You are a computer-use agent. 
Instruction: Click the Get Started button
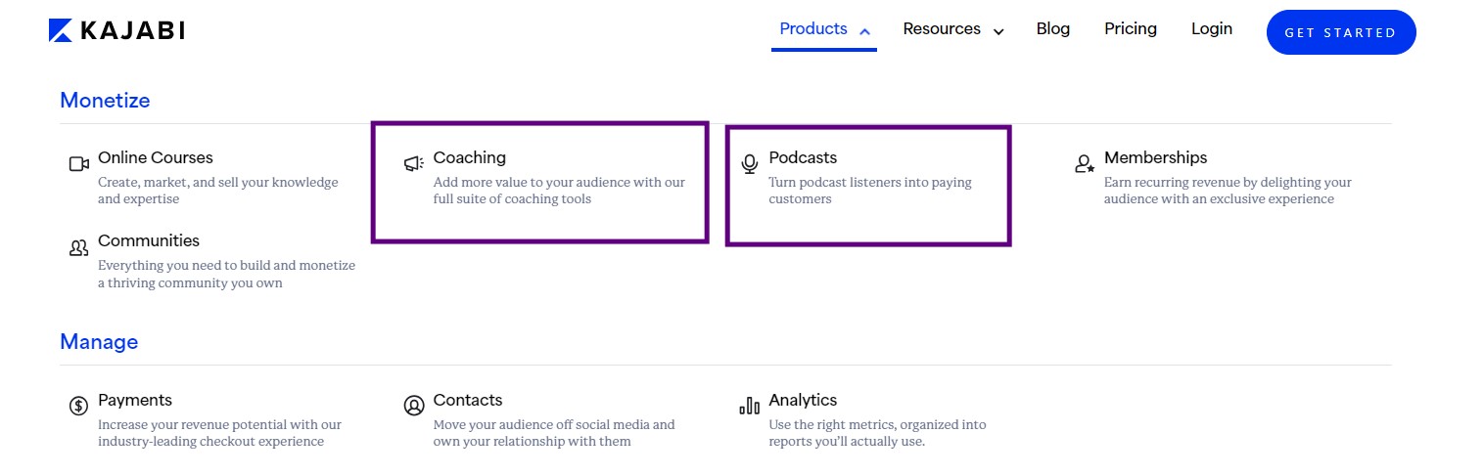[x=1341, y=32]
